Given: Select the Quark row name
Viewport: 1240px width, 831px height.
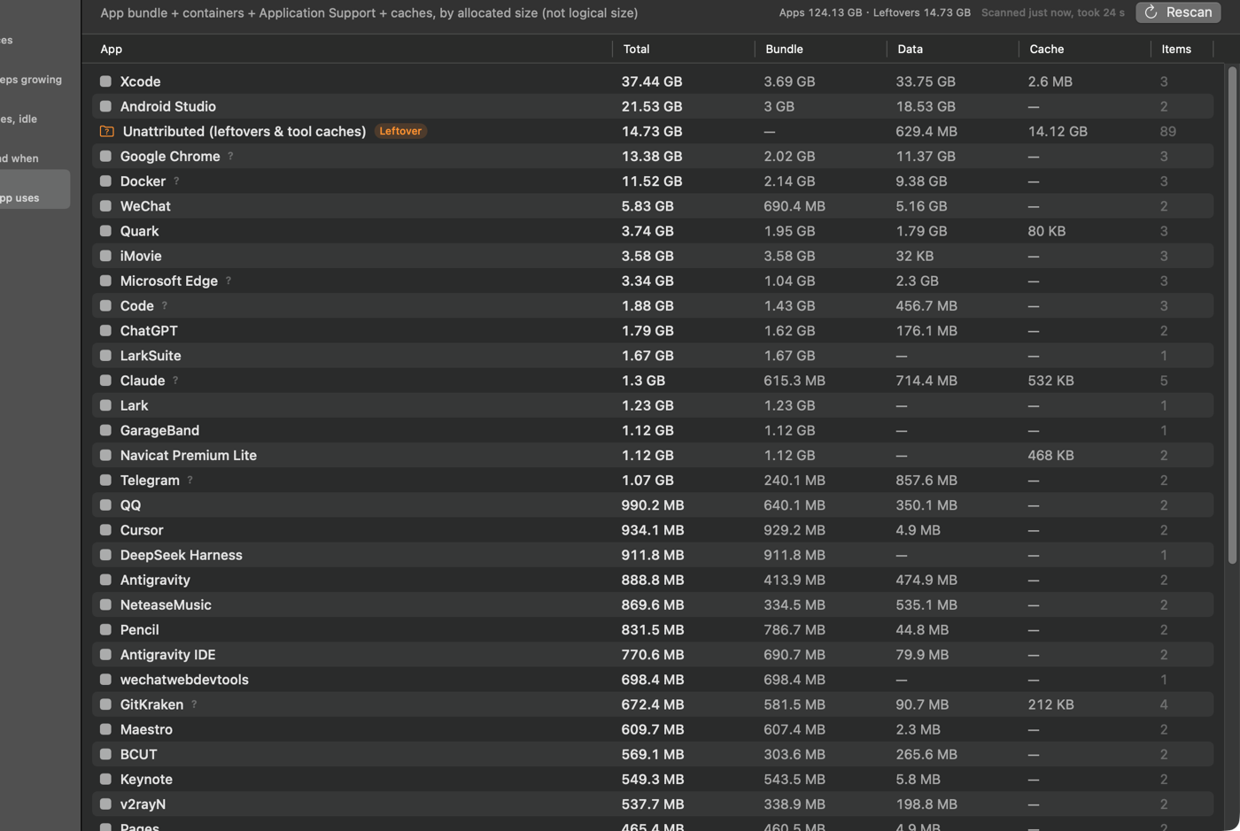Looking at the screenshot, I should click(139, 231).
